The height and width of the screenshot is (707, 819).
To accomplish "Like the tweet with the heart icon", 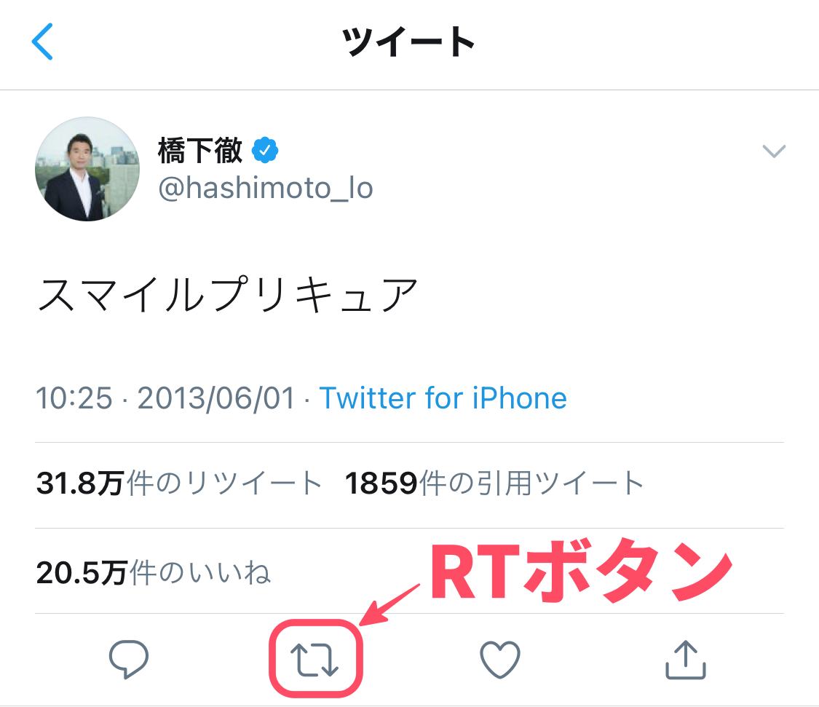I will point(500,659).
